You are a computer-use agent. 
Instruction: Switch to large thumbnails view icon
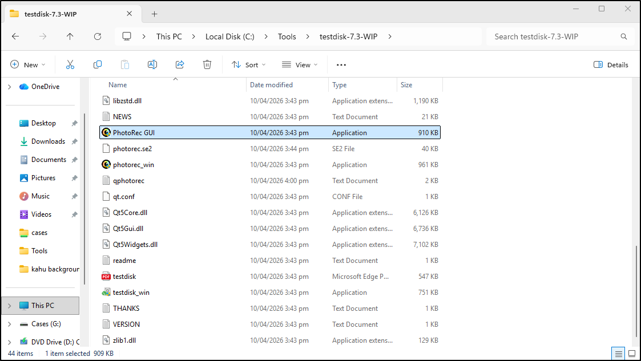(632, 354)
